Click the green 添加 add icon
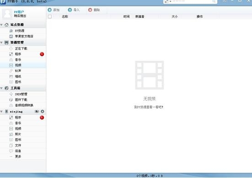 (50, 10)
